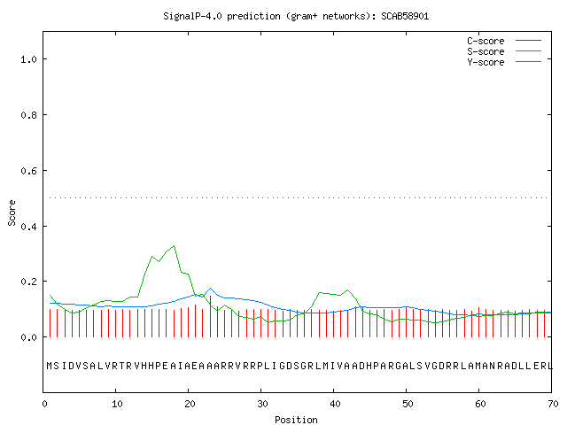Click the red C-score legend line
567x425 pixels.
pyautogui.click(x=528, y=41)
